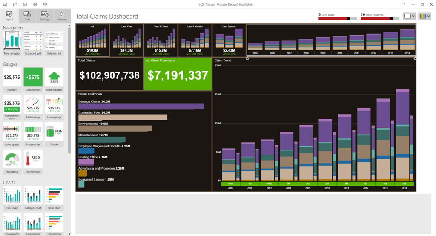Switch to the Layout tab

tap(9, 16)
